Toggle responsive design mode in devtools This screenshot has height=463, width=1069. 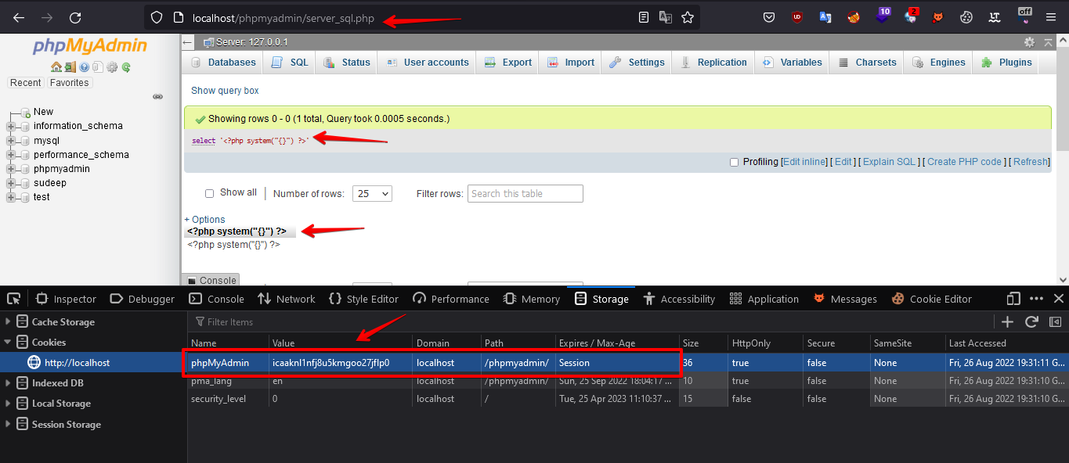click(x=1013, y=298)
